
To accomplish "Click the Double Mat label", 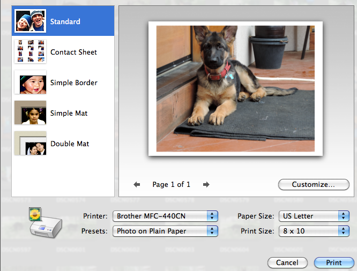I will [70, 144].
